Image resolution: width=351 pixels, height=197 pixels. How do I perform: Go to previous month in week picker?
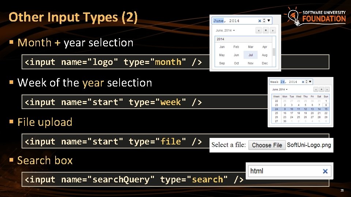pos(316,89)
